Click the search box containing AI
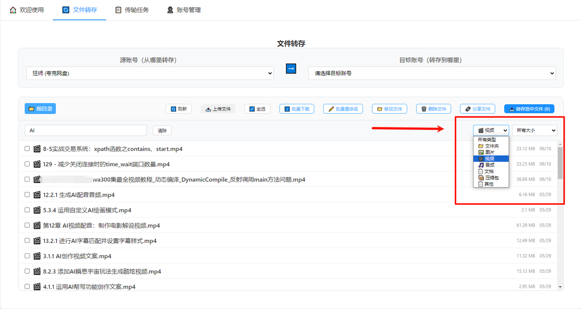 (x=85, y=130)
